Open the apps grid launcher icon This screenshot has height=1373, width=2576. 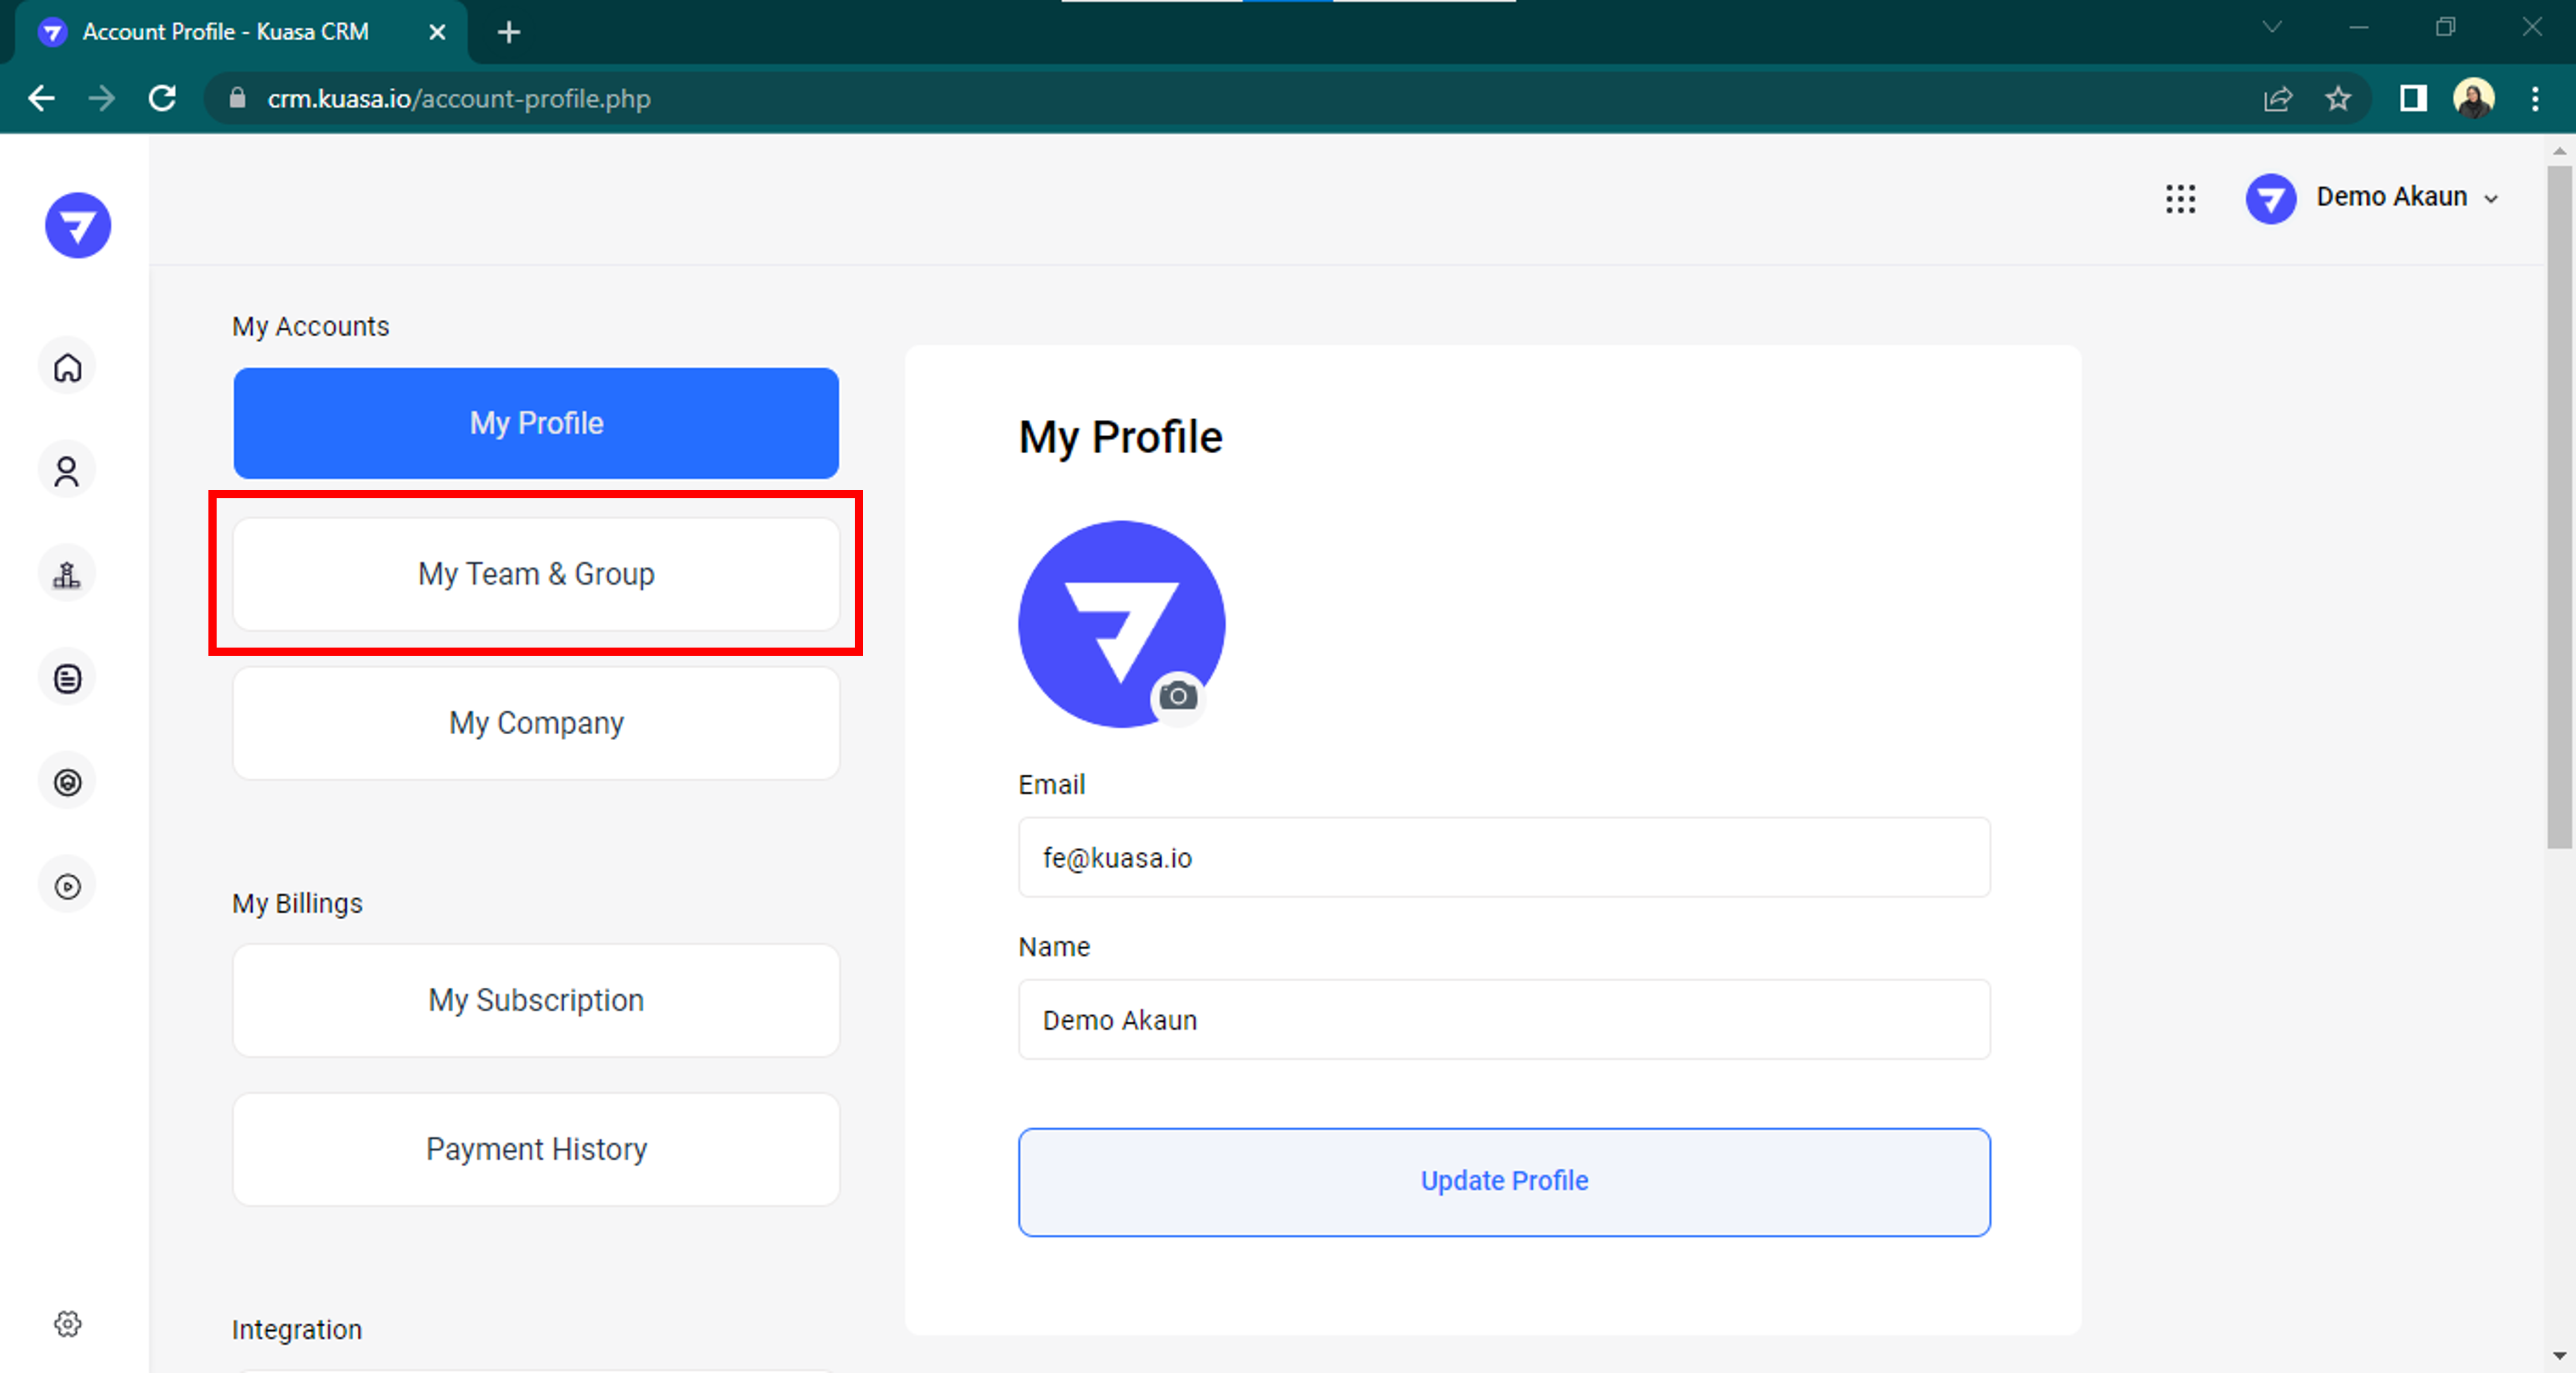coord(2180,198)
